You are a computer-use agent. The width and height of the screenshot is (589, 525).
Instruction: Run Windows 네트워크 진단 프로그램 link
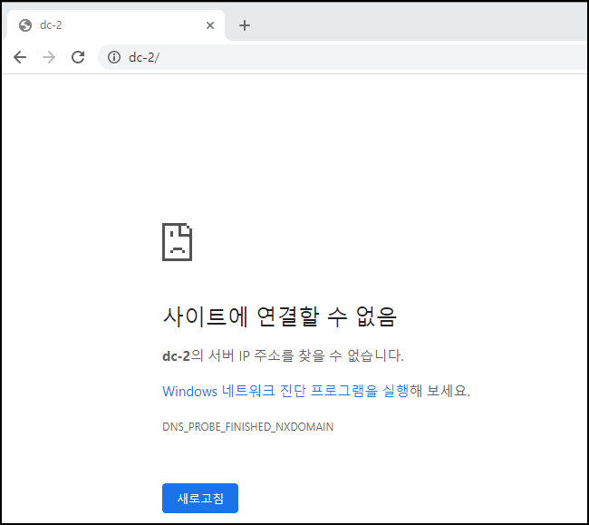click(285, 391)
